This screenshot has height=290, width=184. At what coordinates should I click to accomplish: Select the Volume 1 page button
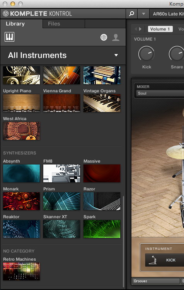160,29
